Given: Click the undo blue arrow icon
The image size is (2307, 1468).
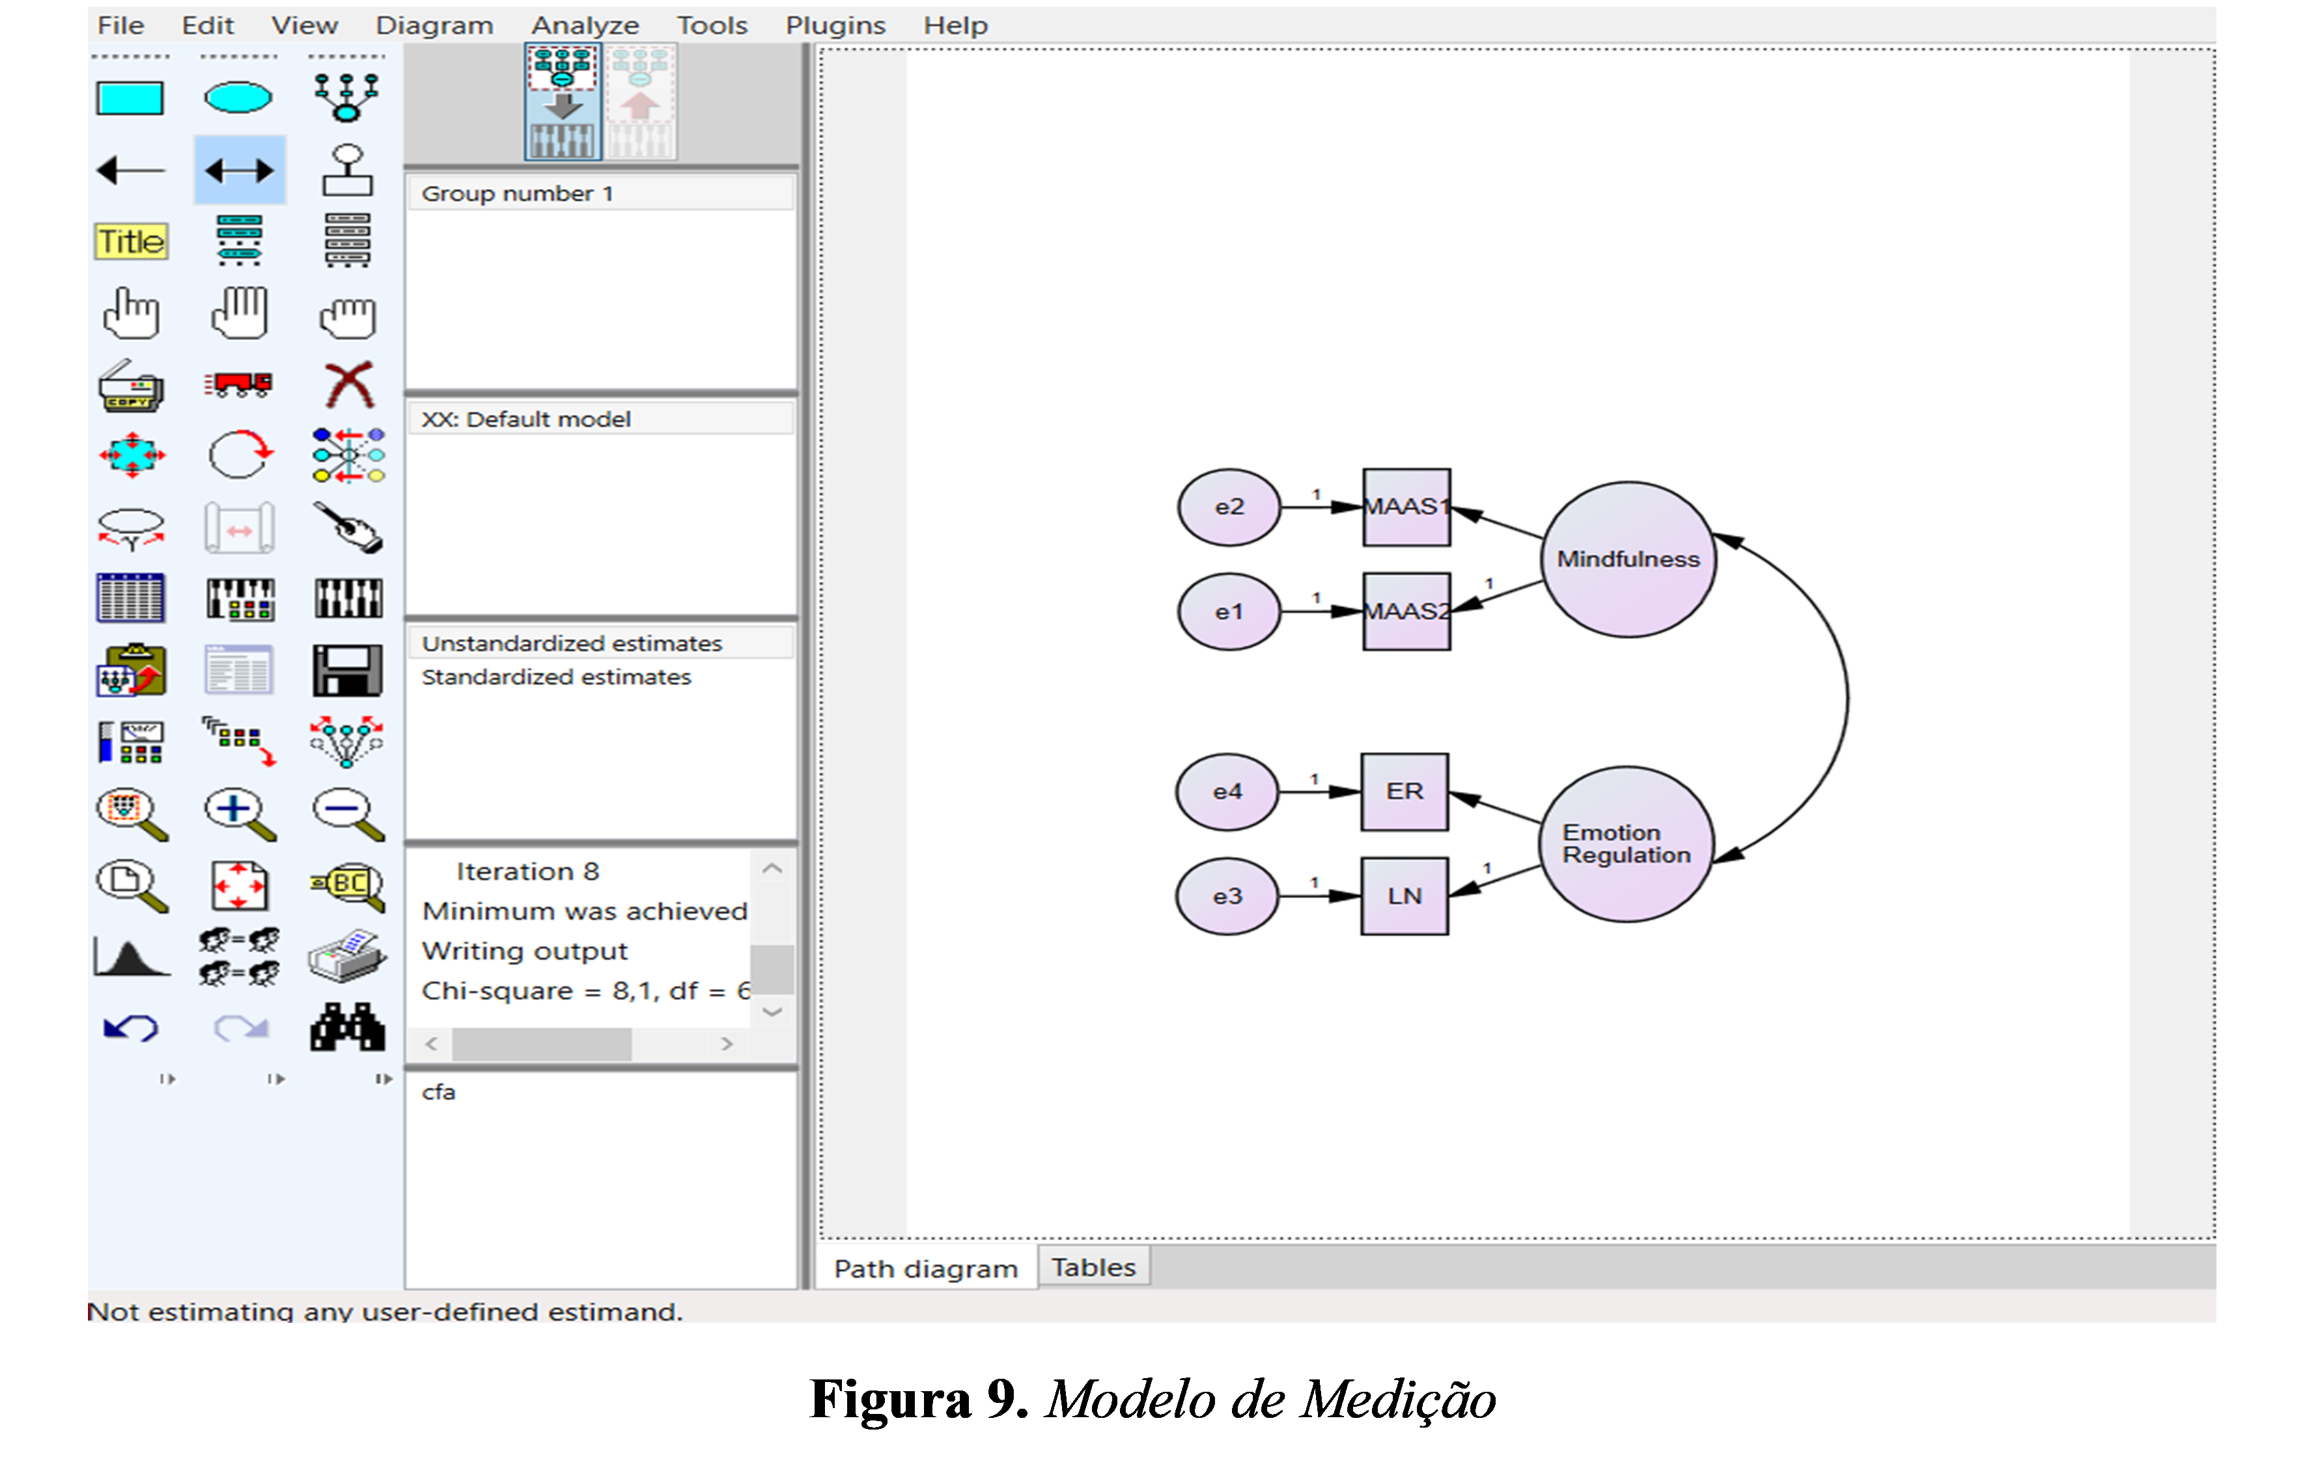Looking at the screenshot, I should 130,1028.
